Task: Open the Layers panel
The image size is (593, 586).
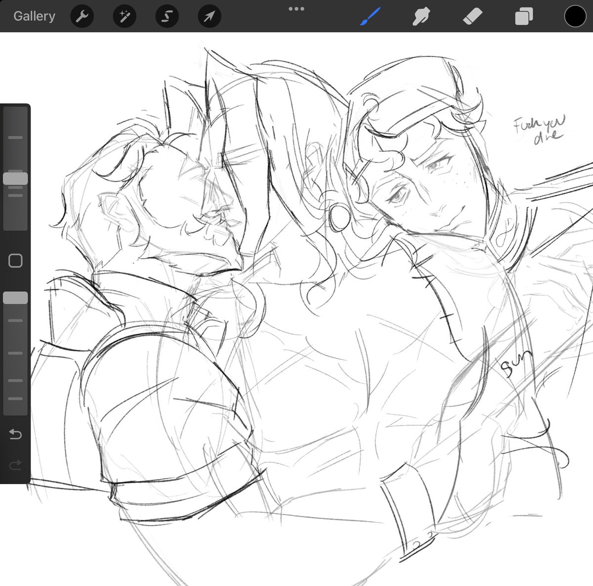Action: 523,17
